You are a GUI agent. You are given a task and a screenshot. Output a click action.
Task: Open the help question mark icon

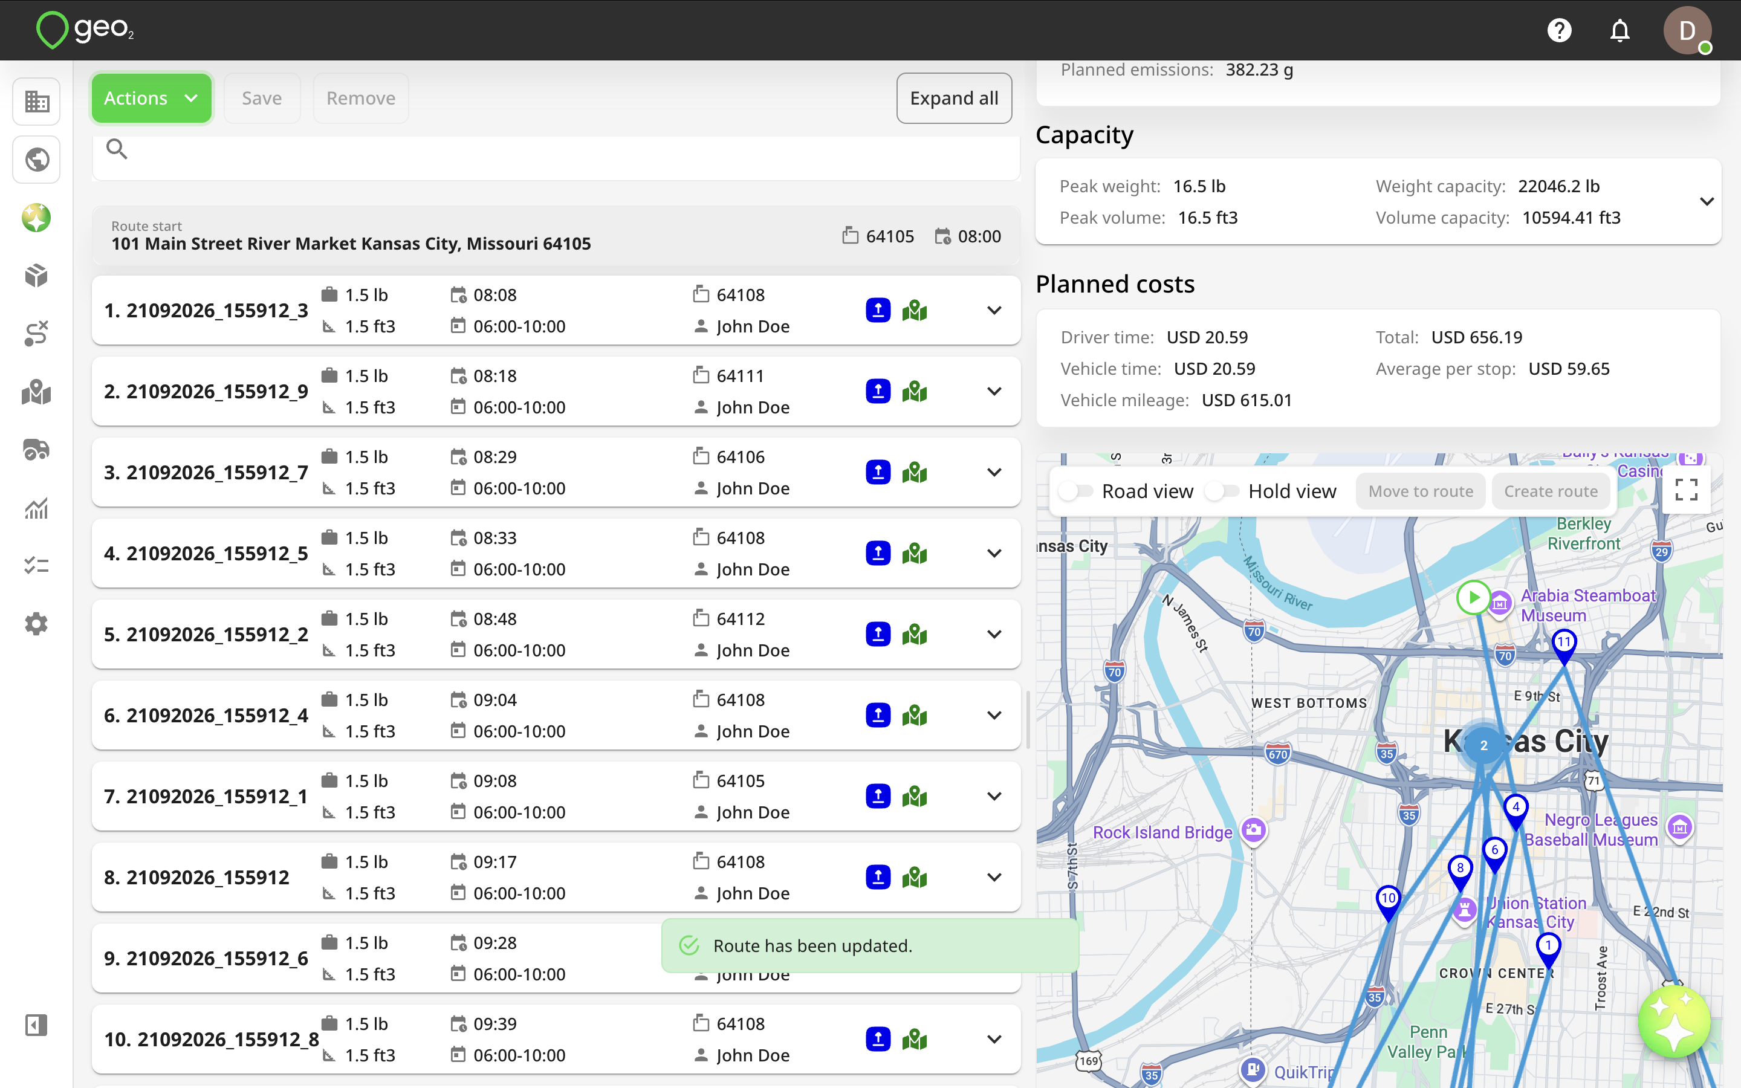(1559, 30)
